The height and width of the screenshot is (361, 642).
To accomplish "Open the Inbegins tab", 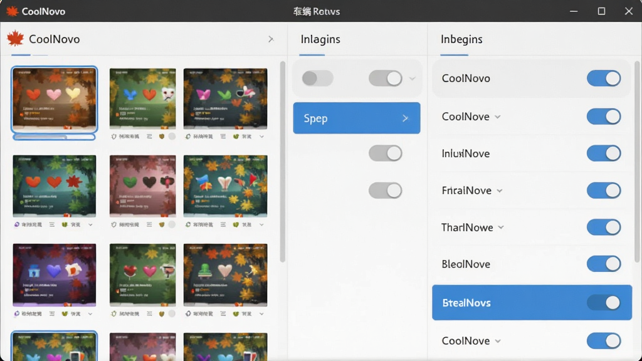I will pos(461,39).
